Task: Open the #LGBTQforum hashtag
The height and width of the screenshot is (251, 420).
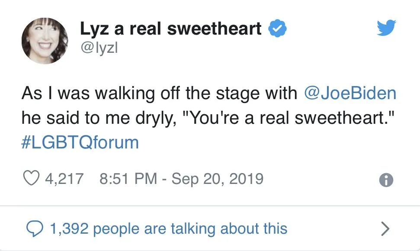Action: [x=80, y=142]
